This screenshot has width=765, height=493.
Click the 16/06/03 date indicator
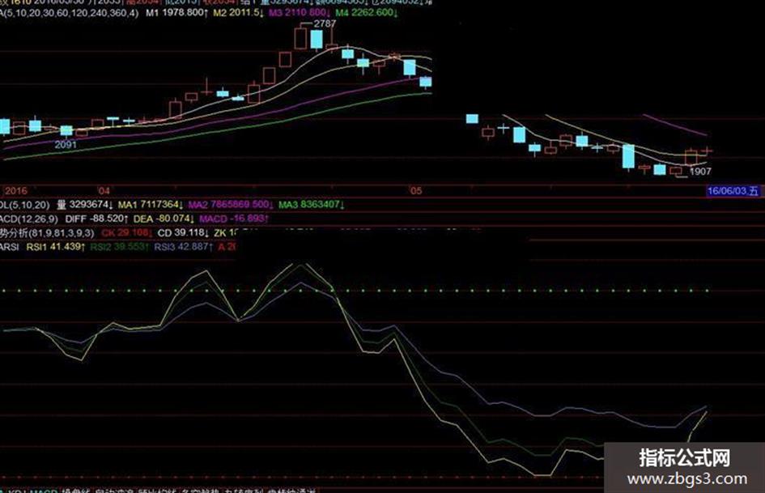733,191
